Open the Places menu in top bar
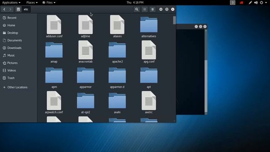270x152 pixels. pyautogui.click(x=32, y=3)
